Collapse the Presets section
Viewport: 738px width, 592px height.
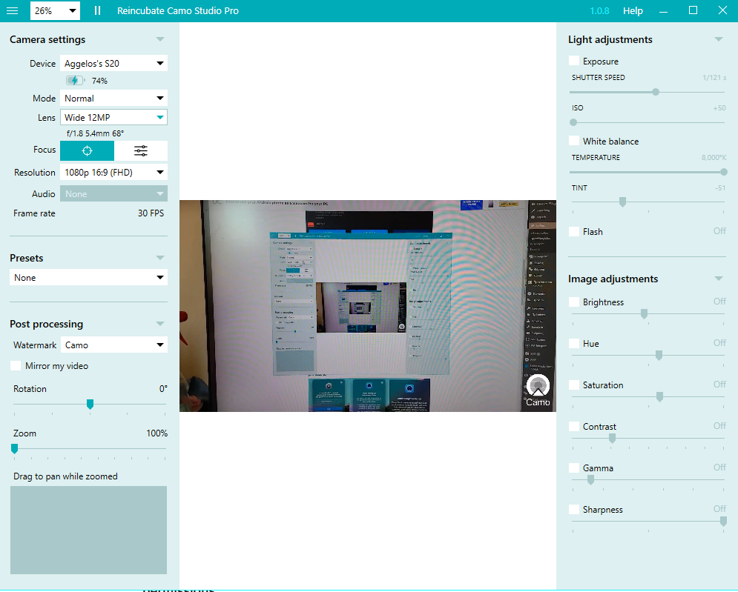tap(160, 258)
